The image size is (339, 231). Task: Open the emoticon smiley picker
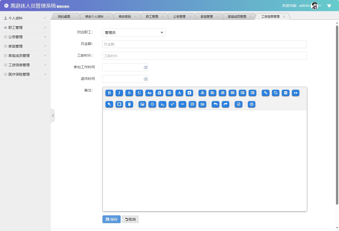[152, 104]
